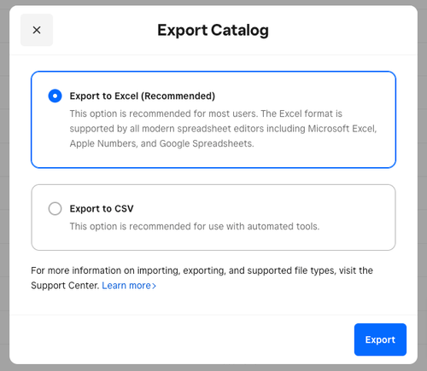
Task: Open the Learn more link
Action: (126, 286)
